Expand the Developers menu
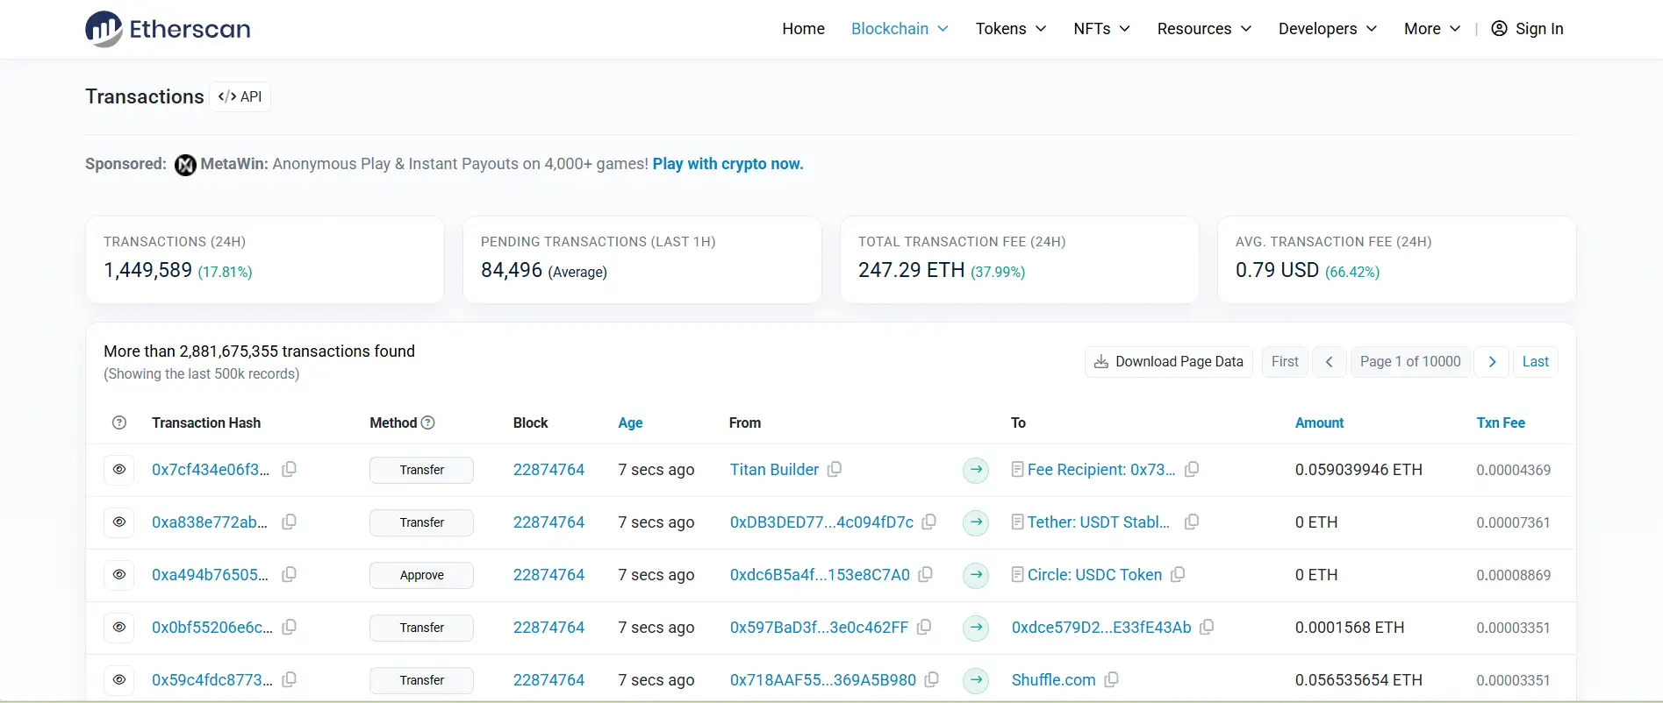Viewport: 1663px width, 703px height. tap(1327, 29)
